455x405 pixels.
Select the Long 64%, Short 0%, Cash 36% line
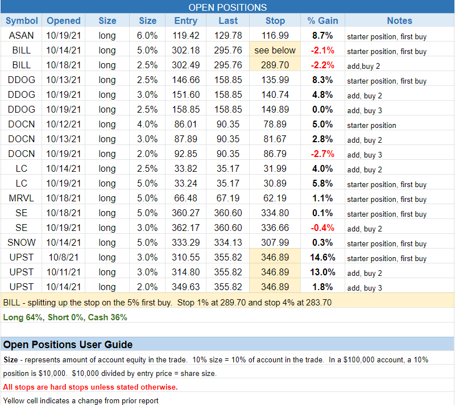tap(65, 317)
